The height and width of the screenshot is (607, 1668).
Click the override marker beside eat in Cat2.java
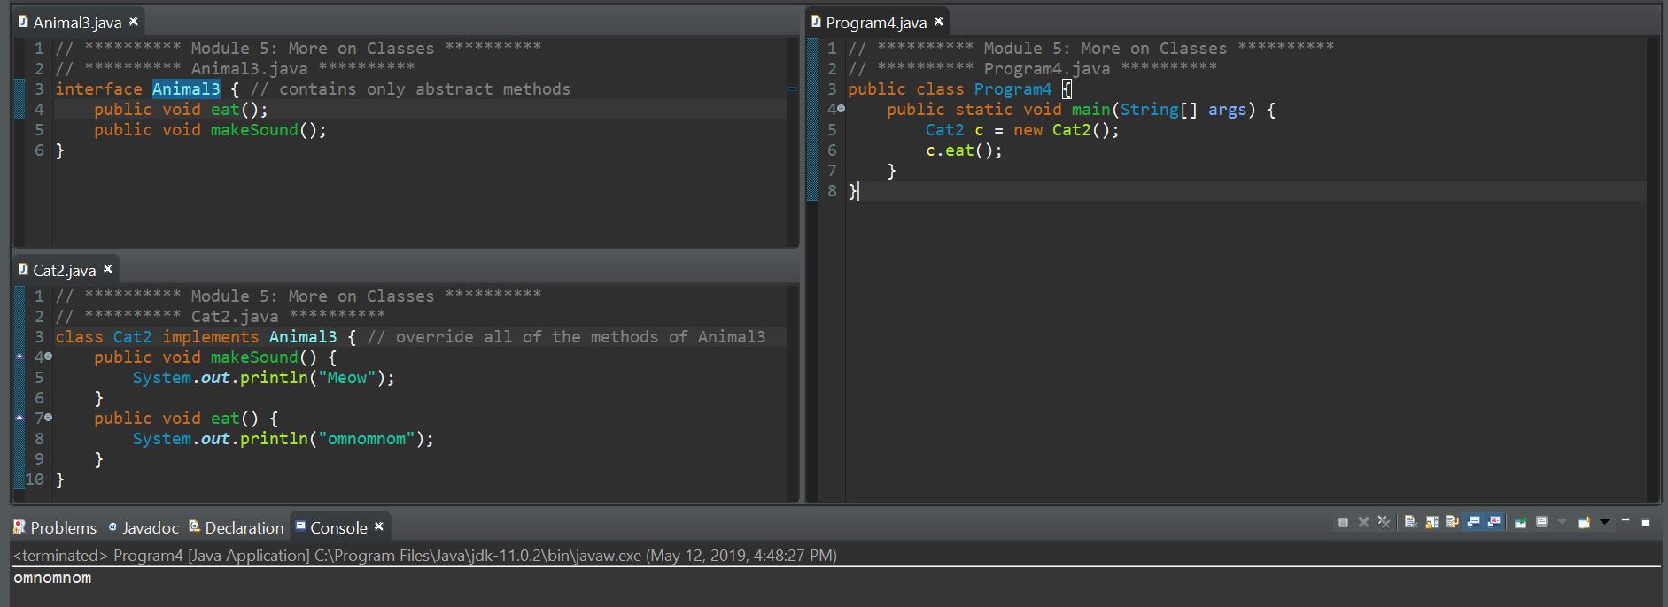click(x=19, y=418)
